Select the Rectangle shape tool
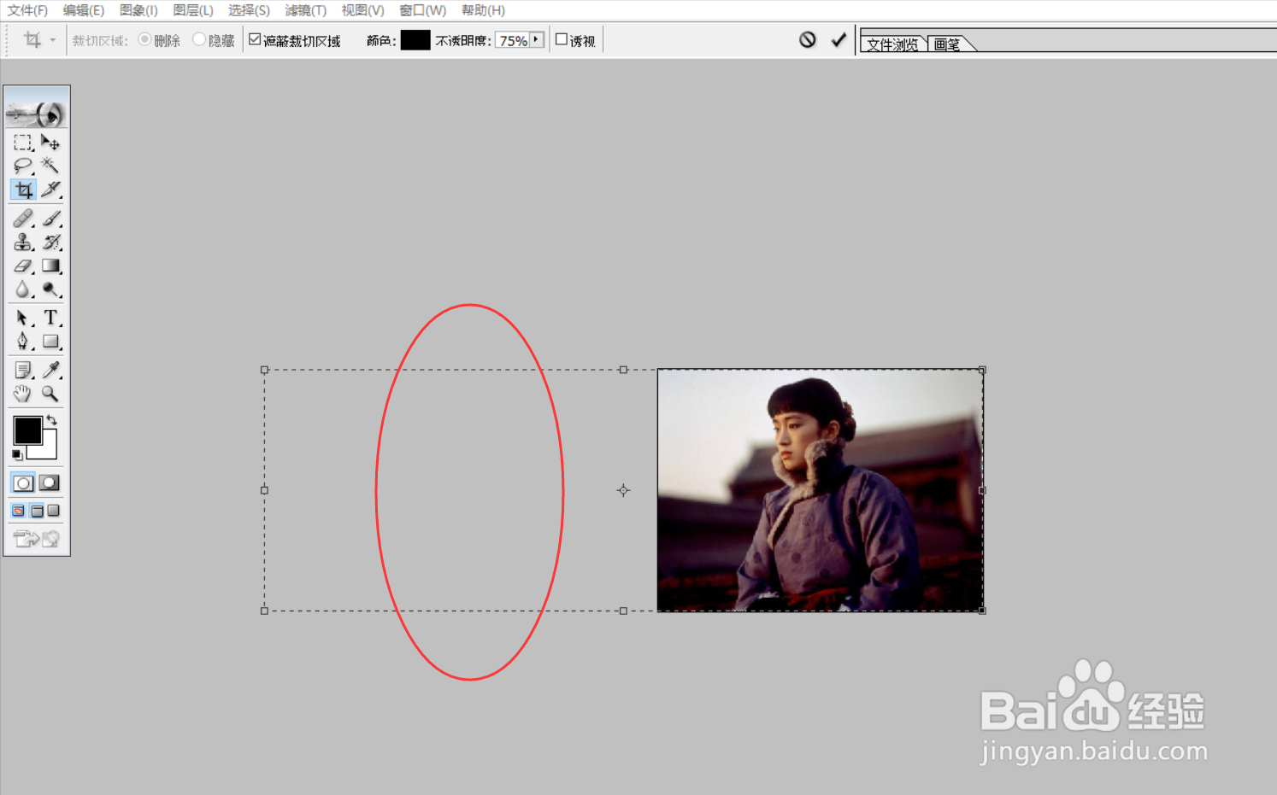1277x795 pixels. [50, 342]
